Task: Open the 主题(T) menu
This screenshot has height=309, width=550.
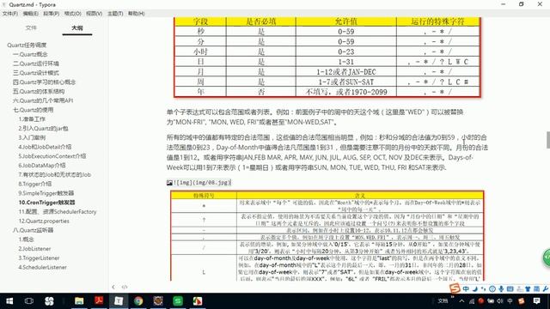Action: coord(115,14)
